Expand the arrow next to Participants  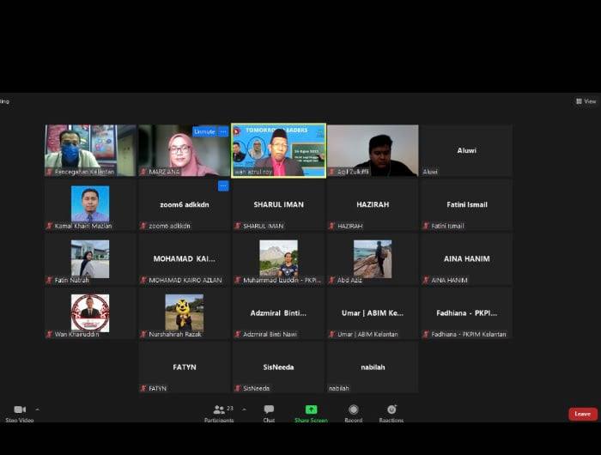(244, 409)
